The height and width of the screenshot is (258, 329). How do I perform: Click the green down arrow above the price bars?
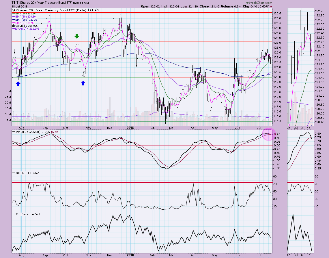(x=76, y=36)
